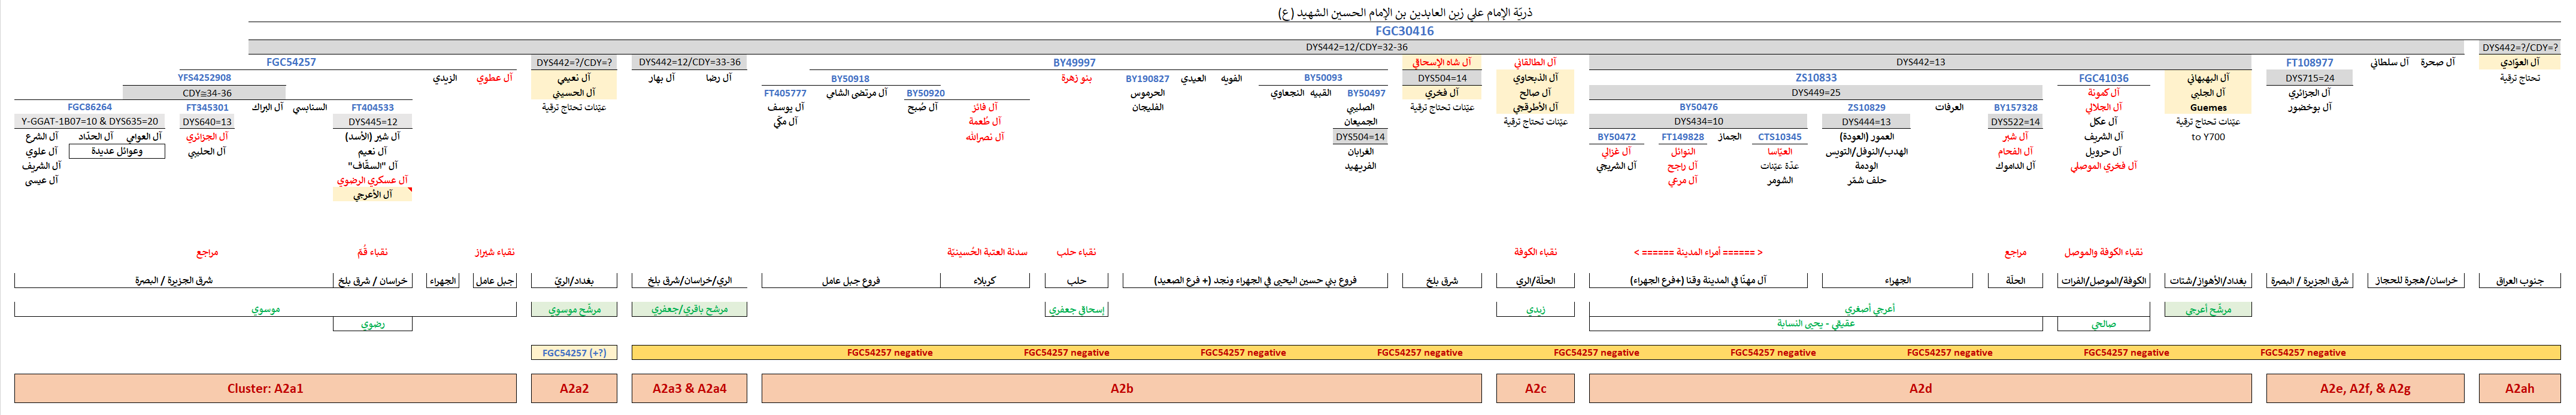This screenshot has height=415, width=2576.
Task: Select the ZS10833 SNP label
Action: (x=1815, y=77)
